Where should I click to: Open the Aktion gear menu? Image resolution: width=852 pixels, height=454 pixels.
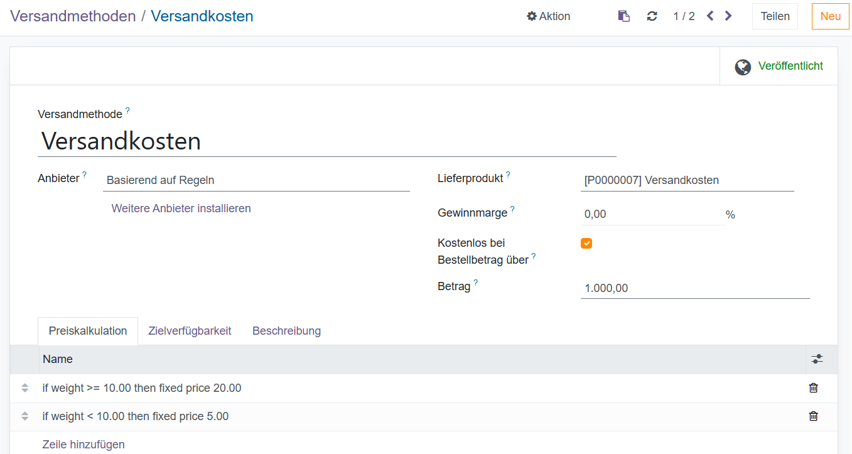click(548, 16)
